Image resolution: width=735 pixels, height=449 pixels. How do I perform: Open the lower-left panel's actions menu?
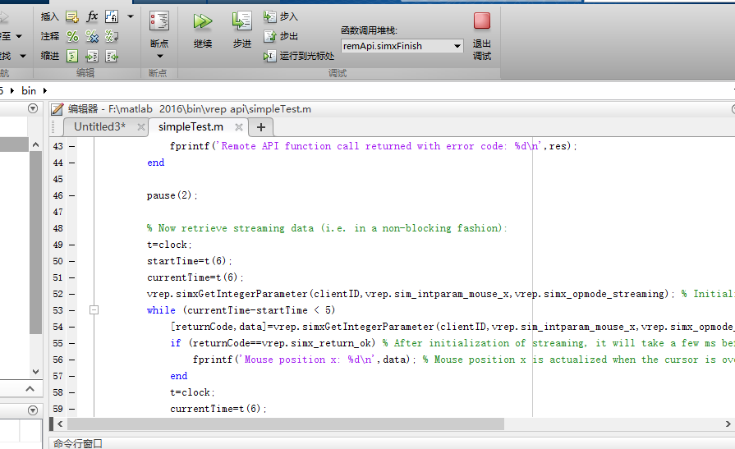33,410
